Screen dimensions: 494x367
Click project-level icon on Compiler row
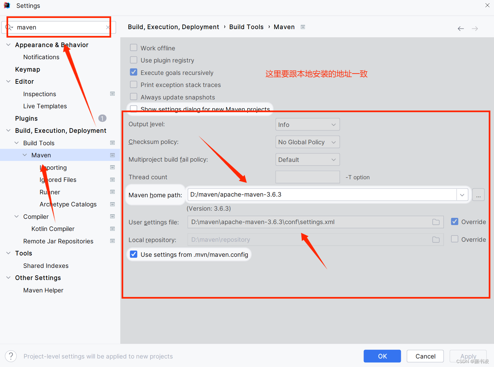point(112,217)
